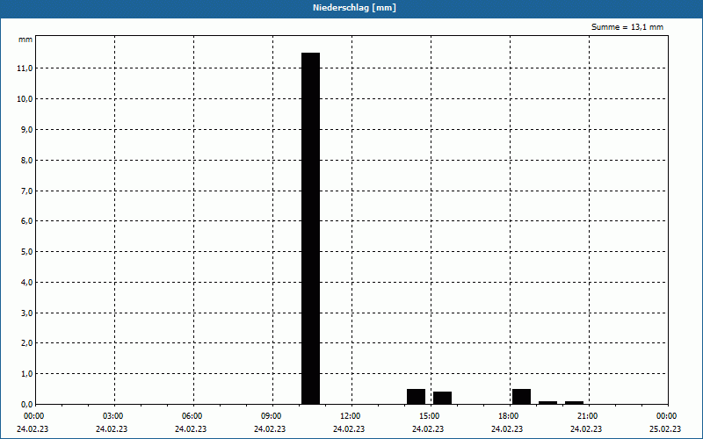Viewport: 703px width, 439px height.
Task: Click the 2,0 y-axis value
Action: tap(26, 343)
